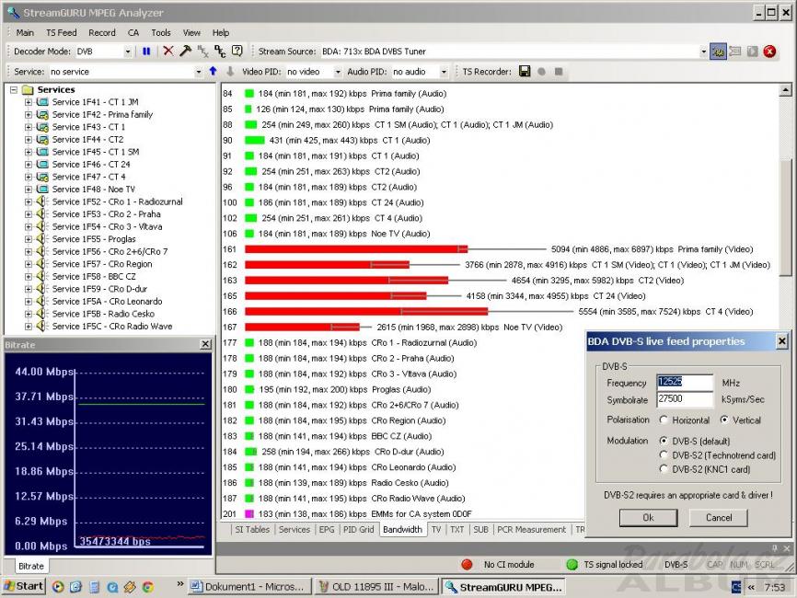Open the Video PID dropdown

[338, 72]
